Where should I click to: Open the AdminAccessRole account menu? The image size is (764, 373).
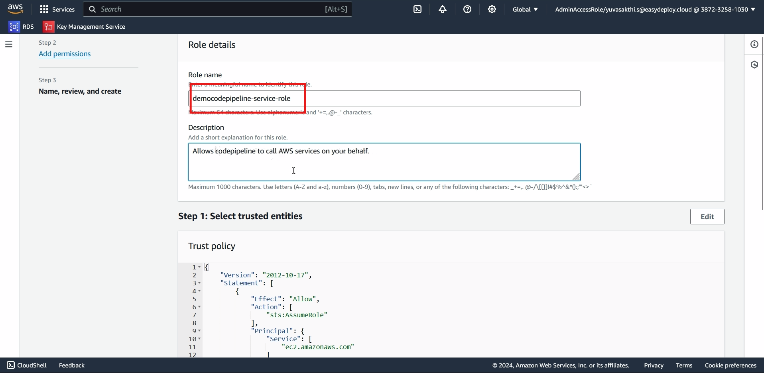pos(655,10)
